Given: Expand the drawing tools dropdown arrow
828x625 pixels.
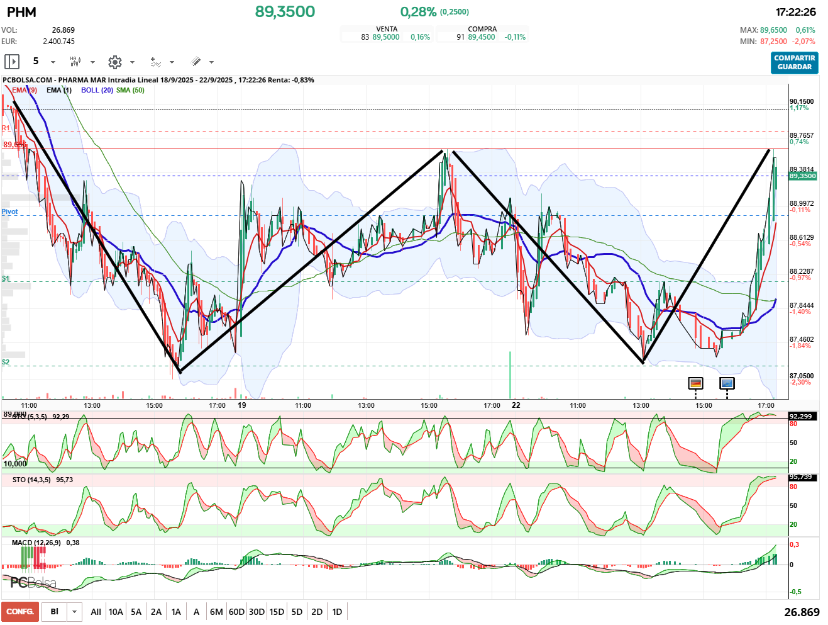Looking at the screenshot, I should (211, 62).
